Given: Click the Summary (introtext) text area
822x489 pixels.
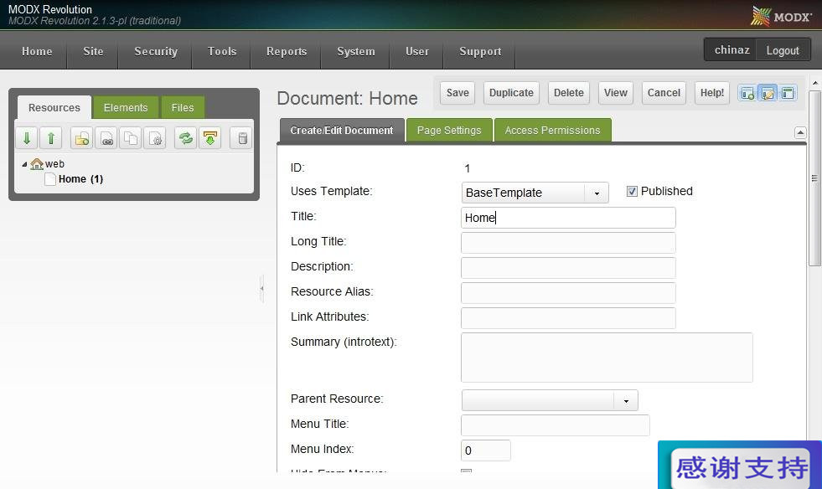Looking at the screenshot, I should (x=607, y=358).
